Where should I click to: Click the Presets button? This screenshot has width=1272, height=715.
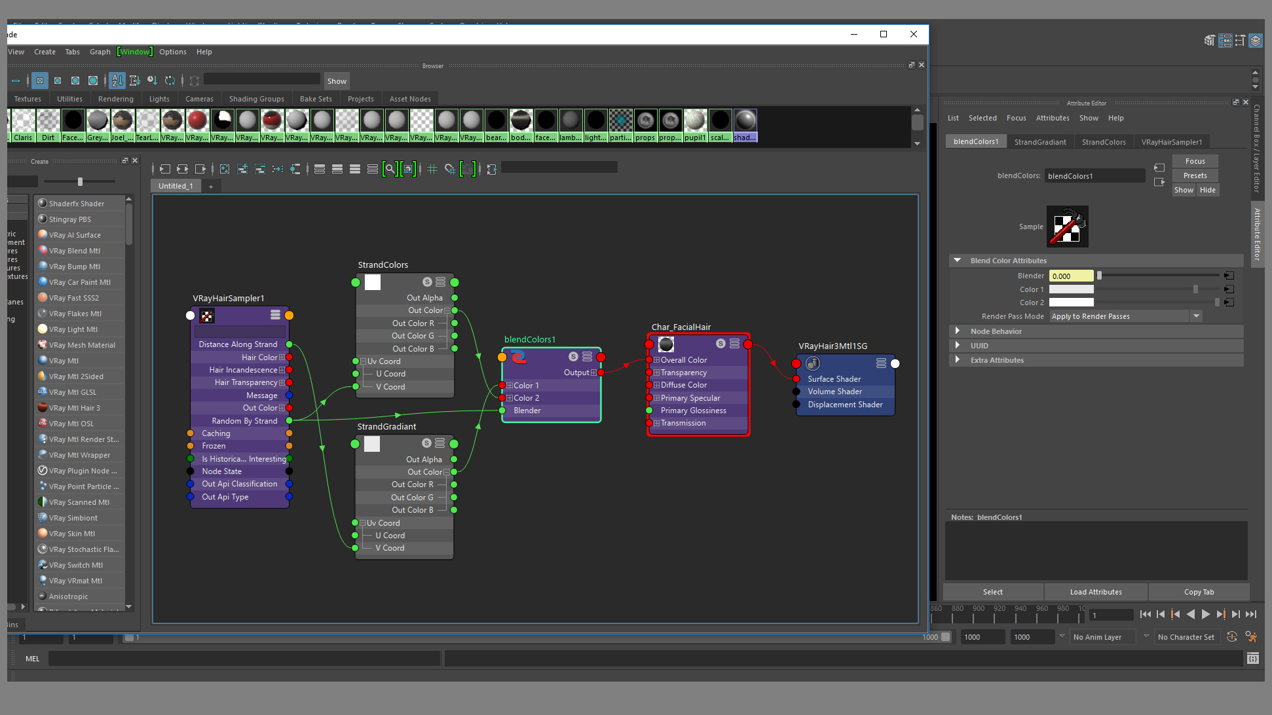(x=1195, y=175)
